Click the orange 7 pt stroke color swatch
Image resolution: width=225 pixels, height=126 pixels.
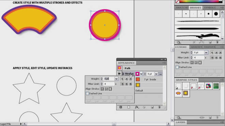click(138, 79)
